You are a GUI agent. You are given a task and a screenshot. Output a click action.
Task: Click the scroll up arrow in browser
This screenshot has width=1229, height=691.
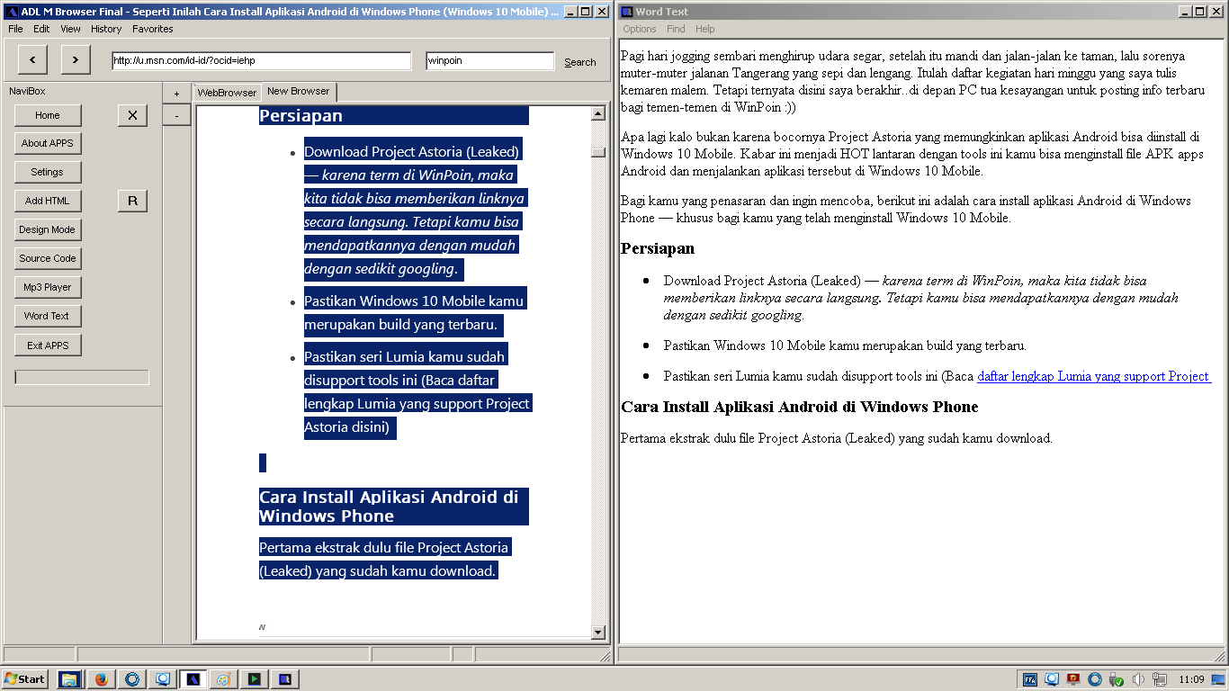click(598, 113)
